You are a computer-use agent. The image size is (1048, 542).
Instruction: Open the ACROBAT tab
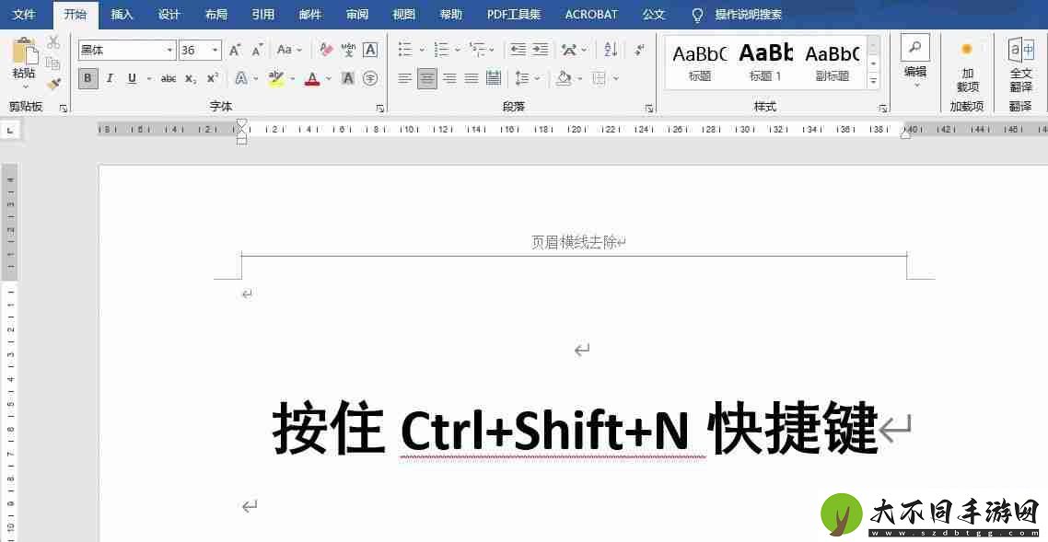[591, 15]
